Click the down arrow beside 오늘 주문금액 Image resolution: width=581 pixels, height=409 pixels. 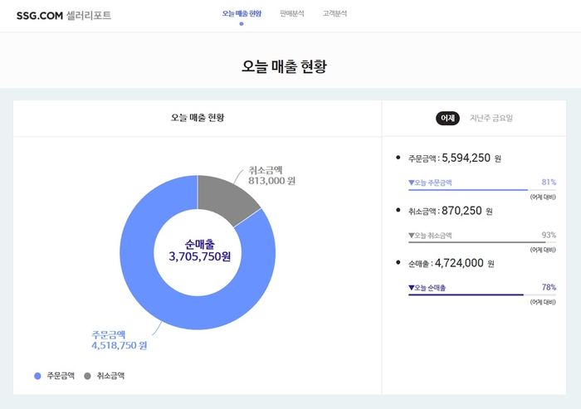(412, 183)
